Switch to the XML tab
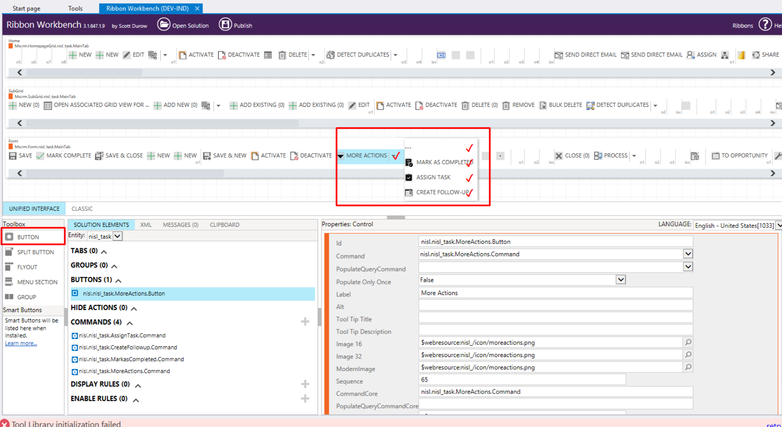 click(146, 225)
